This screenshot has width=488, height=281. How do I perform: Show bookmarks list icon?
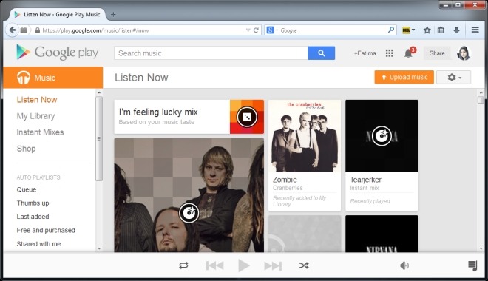pyautogui.click(x=441, y=30)
